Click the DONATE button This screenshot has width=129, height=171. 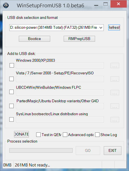click(x=21, y=134)
